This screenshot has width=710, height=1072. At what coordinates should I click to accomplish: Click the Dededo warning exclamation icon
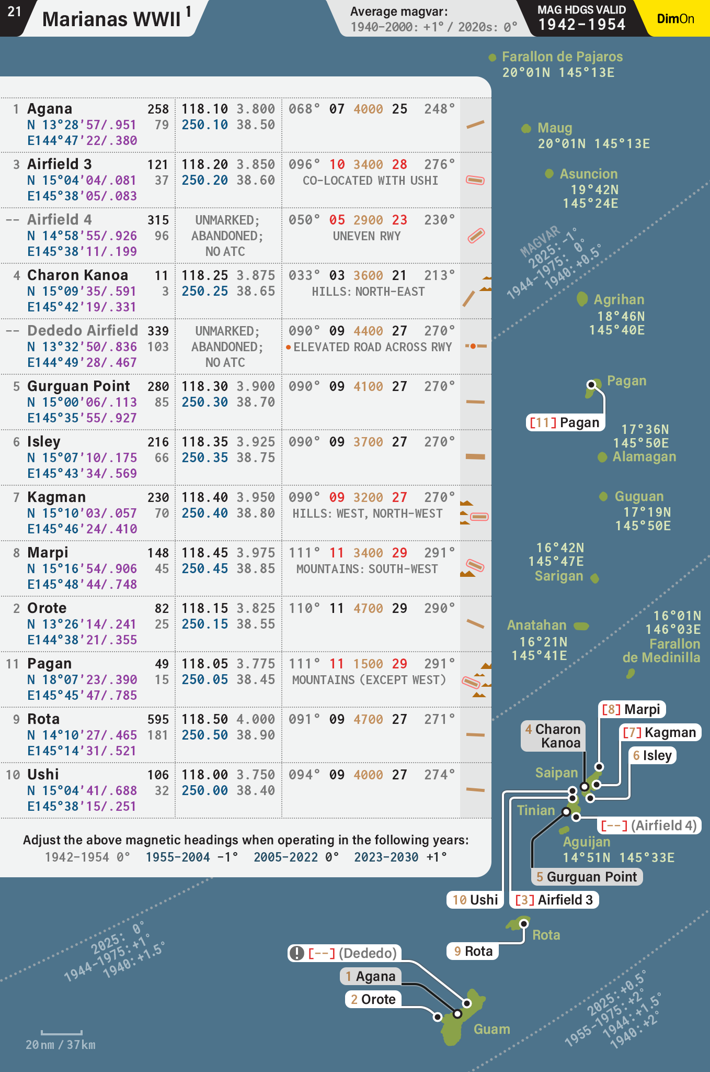coord(297,953)
